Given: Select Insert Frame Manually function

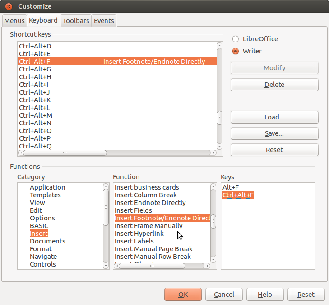Looking at the screenshot, I should pos(148,226).
